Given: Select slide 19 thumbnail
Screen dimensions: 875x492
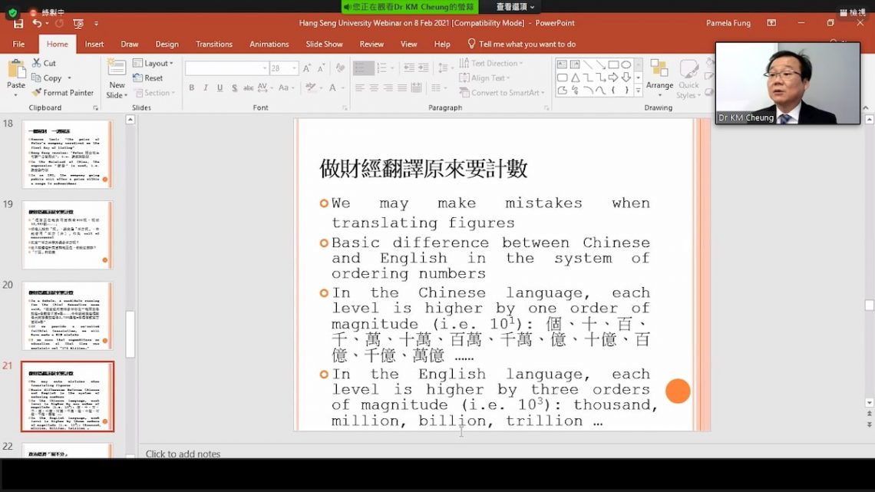Looking at the screenshot, I should (67, 235).
